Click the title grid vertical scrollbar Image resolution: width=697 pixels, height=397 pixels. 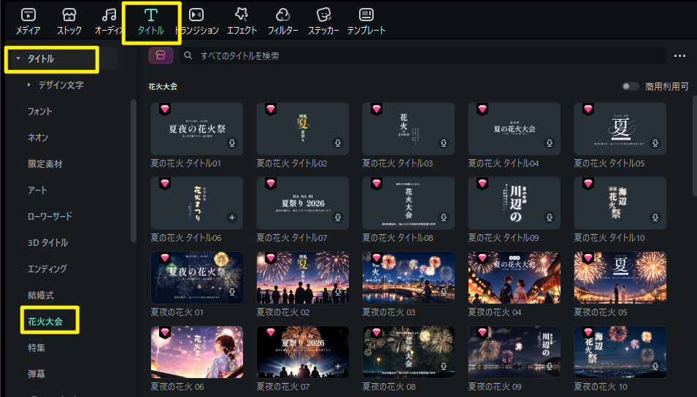point(694,146)
